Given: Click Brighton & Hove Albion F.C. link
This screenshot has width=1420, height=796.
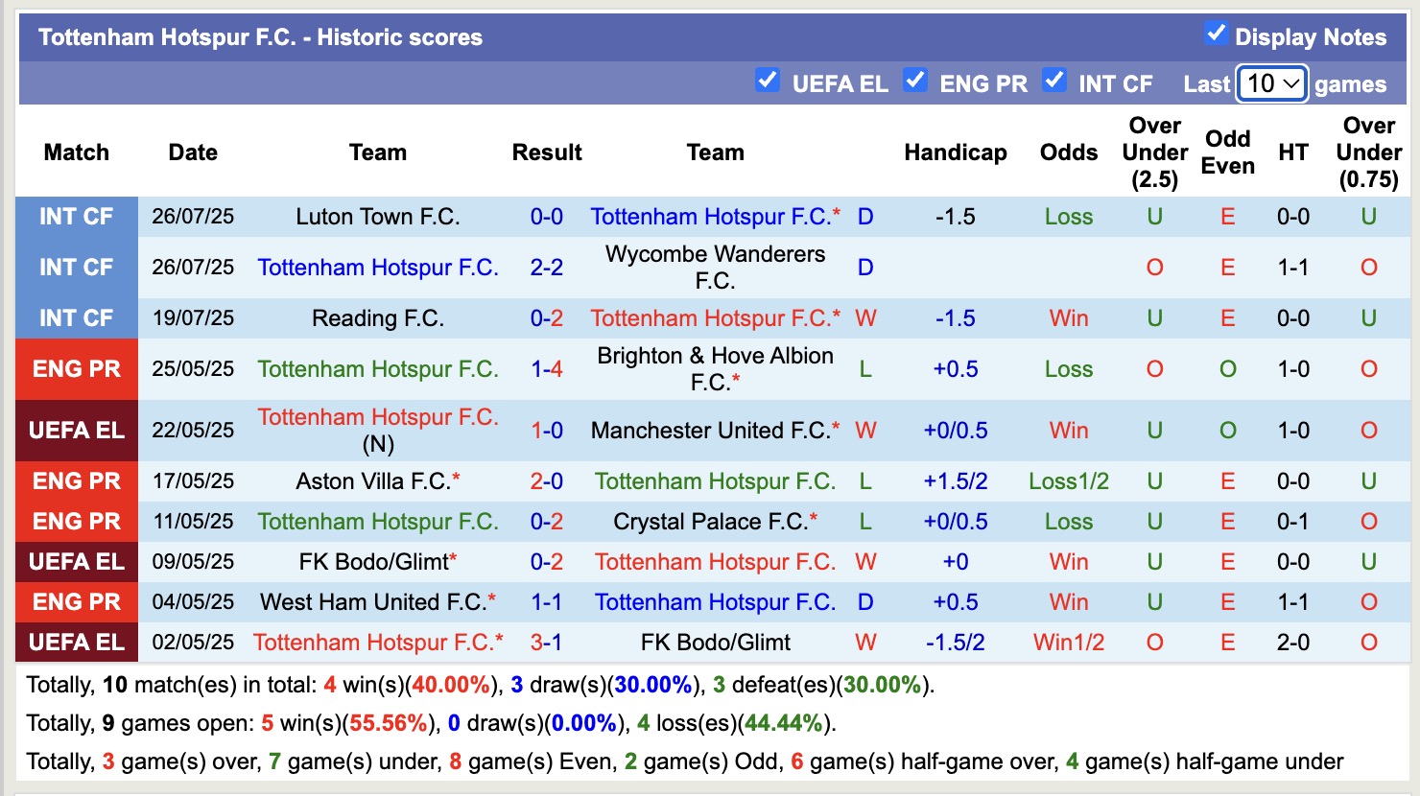Looking at the screenshot, I should point(715,369).
